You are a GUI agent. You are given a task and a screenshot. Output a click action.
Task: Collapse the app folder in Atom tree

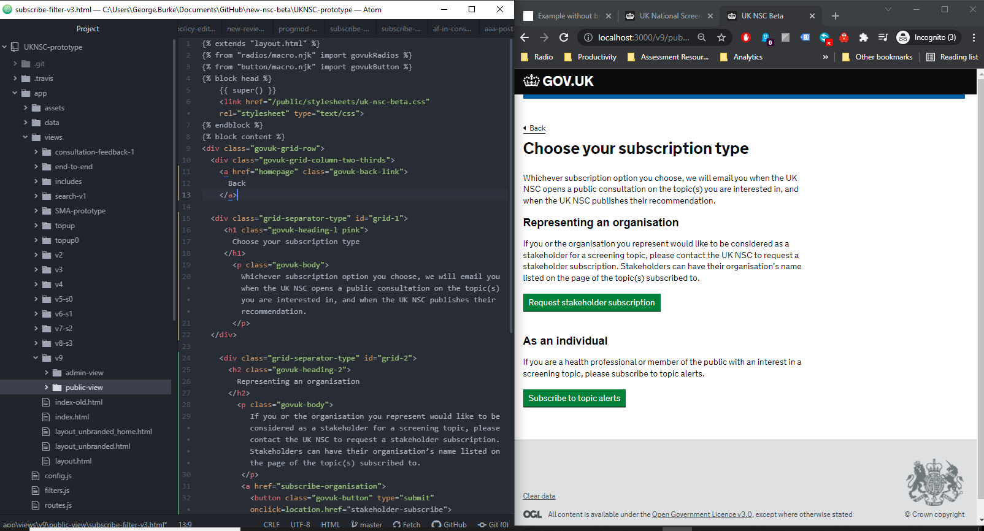click(x=15, y=93)
